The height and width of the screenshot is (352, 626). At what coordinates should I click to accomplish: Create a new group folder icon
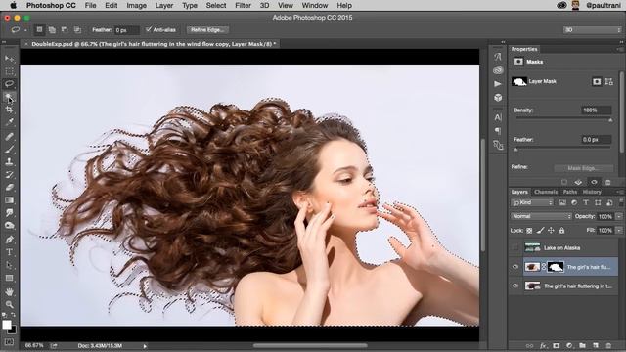tap(583, 345)
